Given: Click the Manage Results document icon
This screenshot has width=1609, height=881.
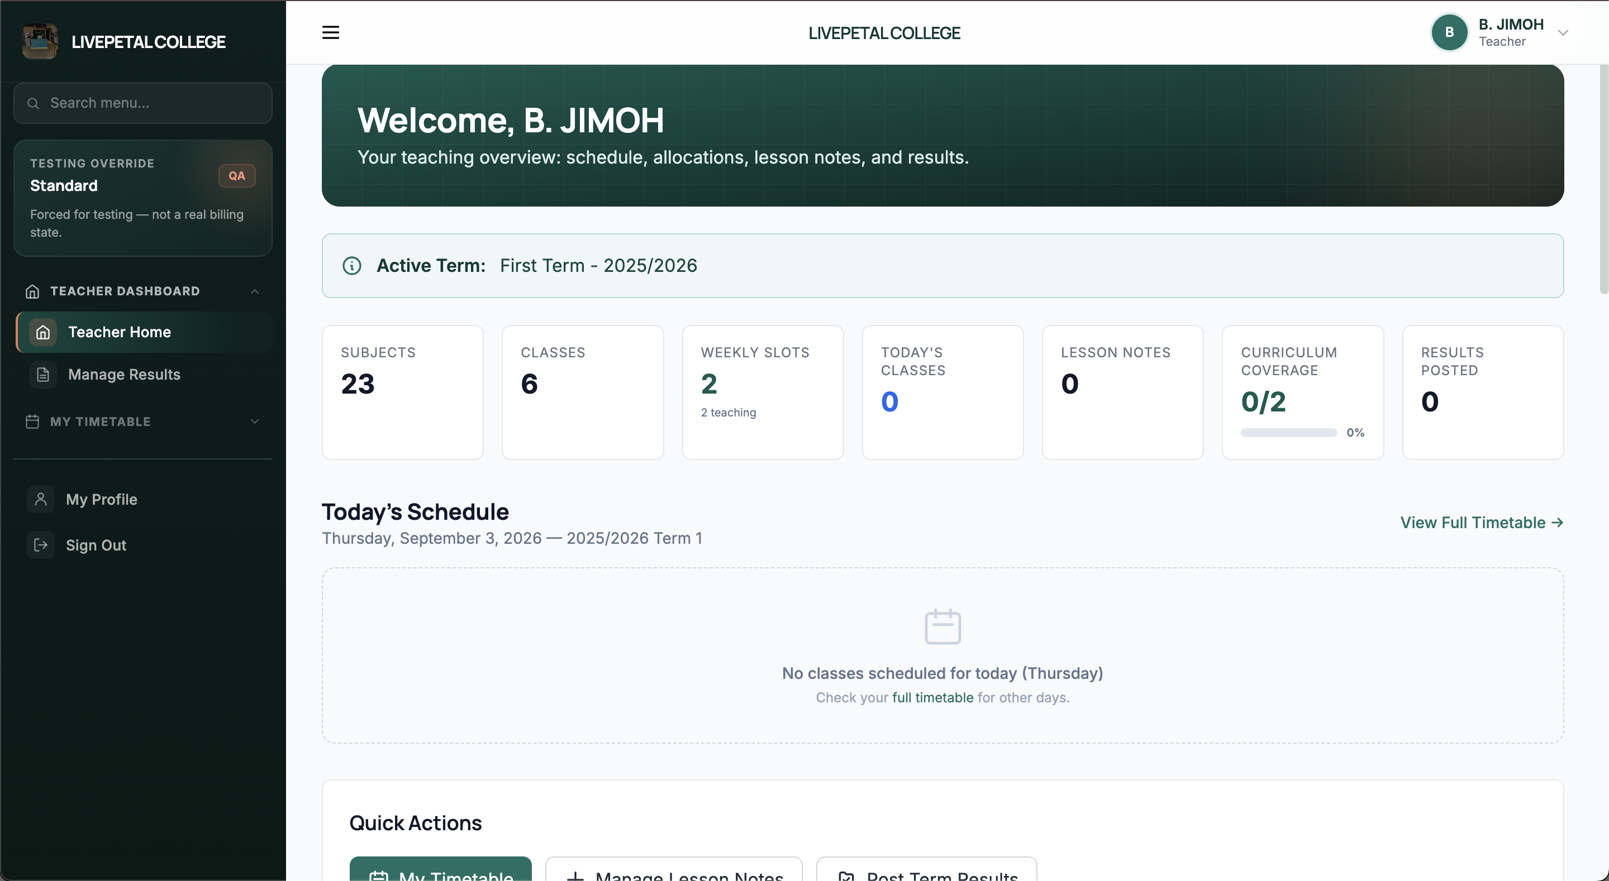Looking at the screenshot, I should point(43,375).
